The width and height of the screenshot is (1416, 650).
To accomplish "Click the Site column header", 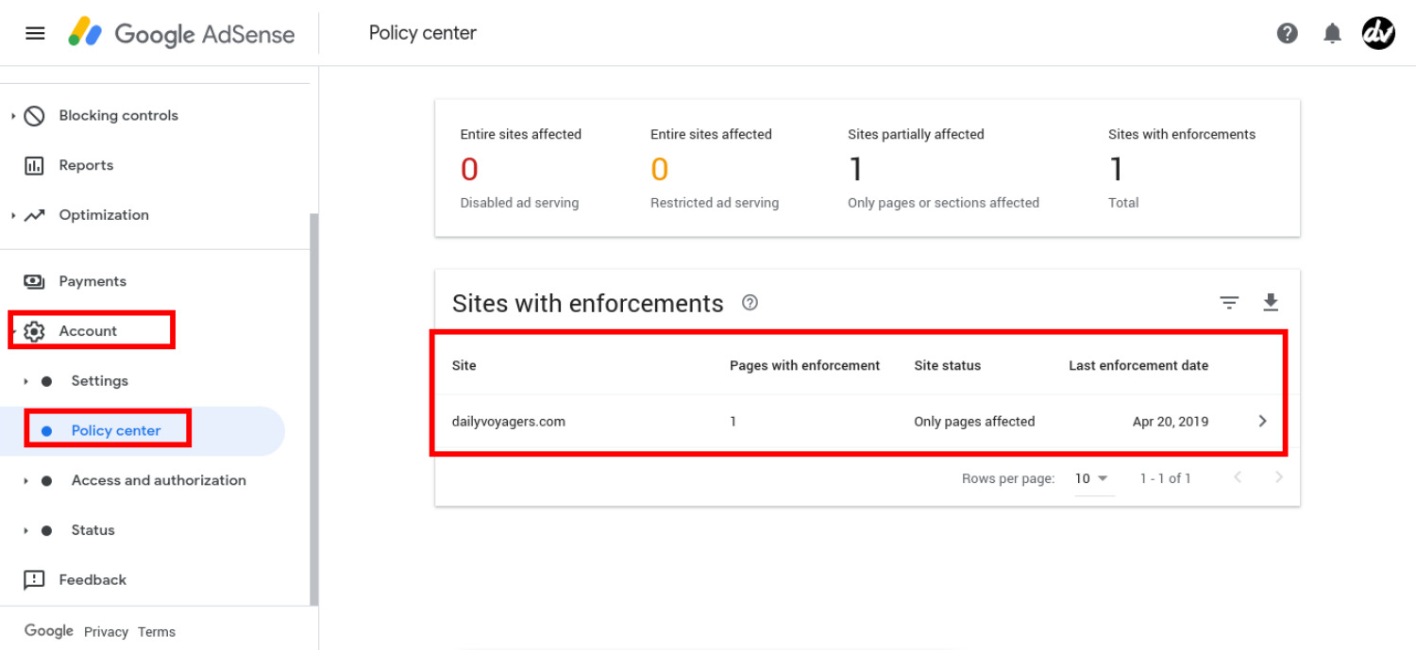I will click(464, 365).
